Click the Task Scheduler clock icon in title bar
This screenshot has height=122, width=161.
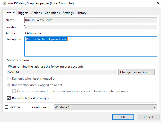[x=4, y=3]
